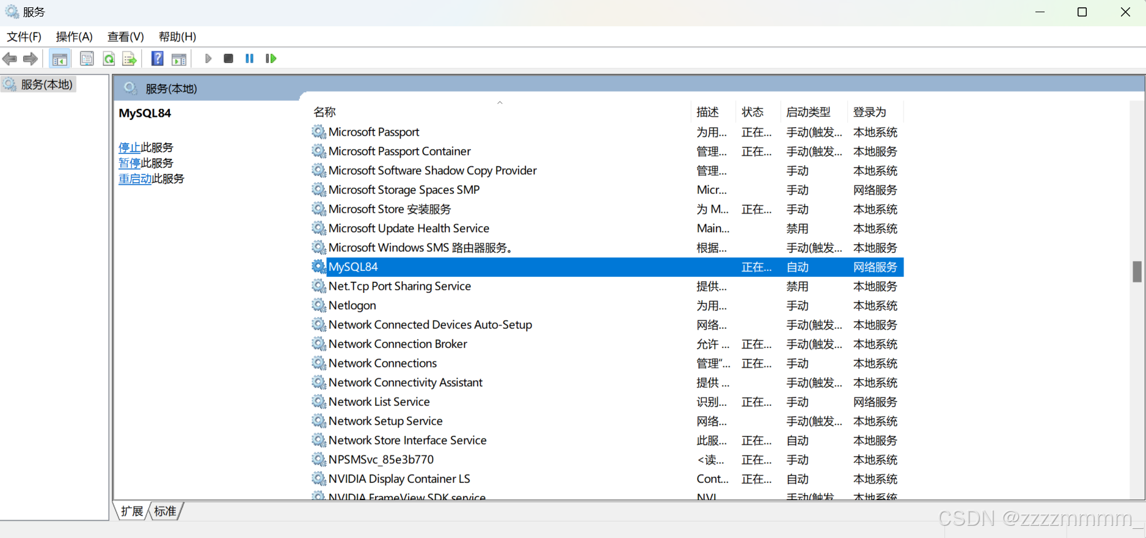Click the 重启动 link to restart service
This screenshot has width=1146, height=538.
pos(135,179)
